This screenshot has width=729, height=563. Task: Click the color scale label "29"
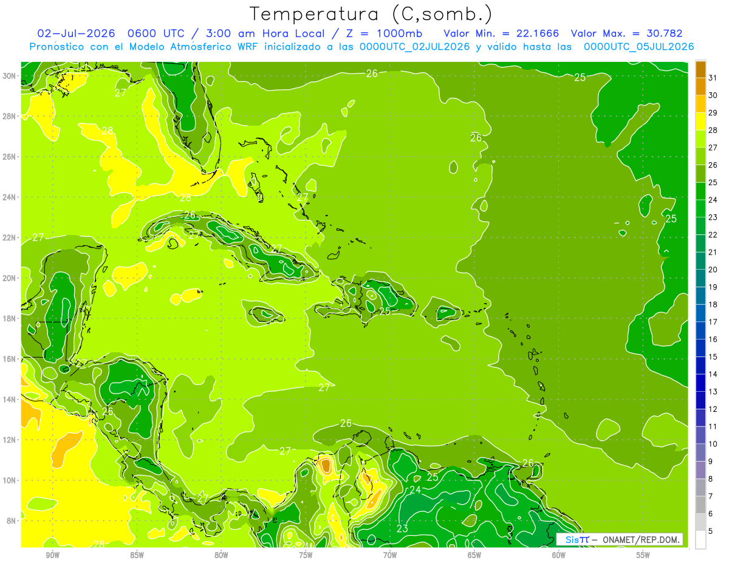713,112
